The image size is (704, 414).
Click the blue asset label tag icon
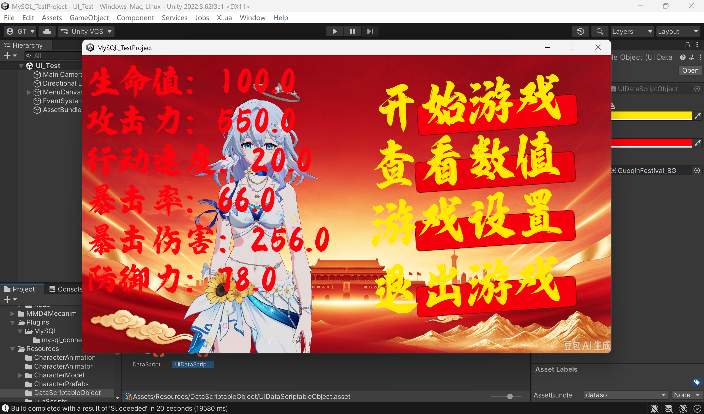697,382
